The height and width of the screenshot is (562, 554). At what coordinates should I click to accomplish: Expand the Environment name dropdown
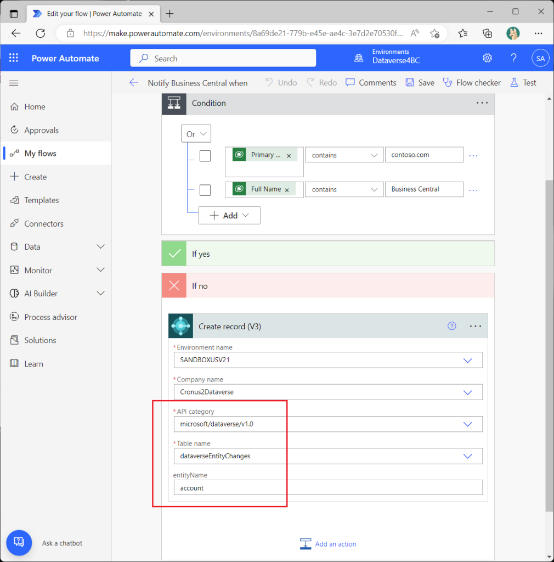467,360
